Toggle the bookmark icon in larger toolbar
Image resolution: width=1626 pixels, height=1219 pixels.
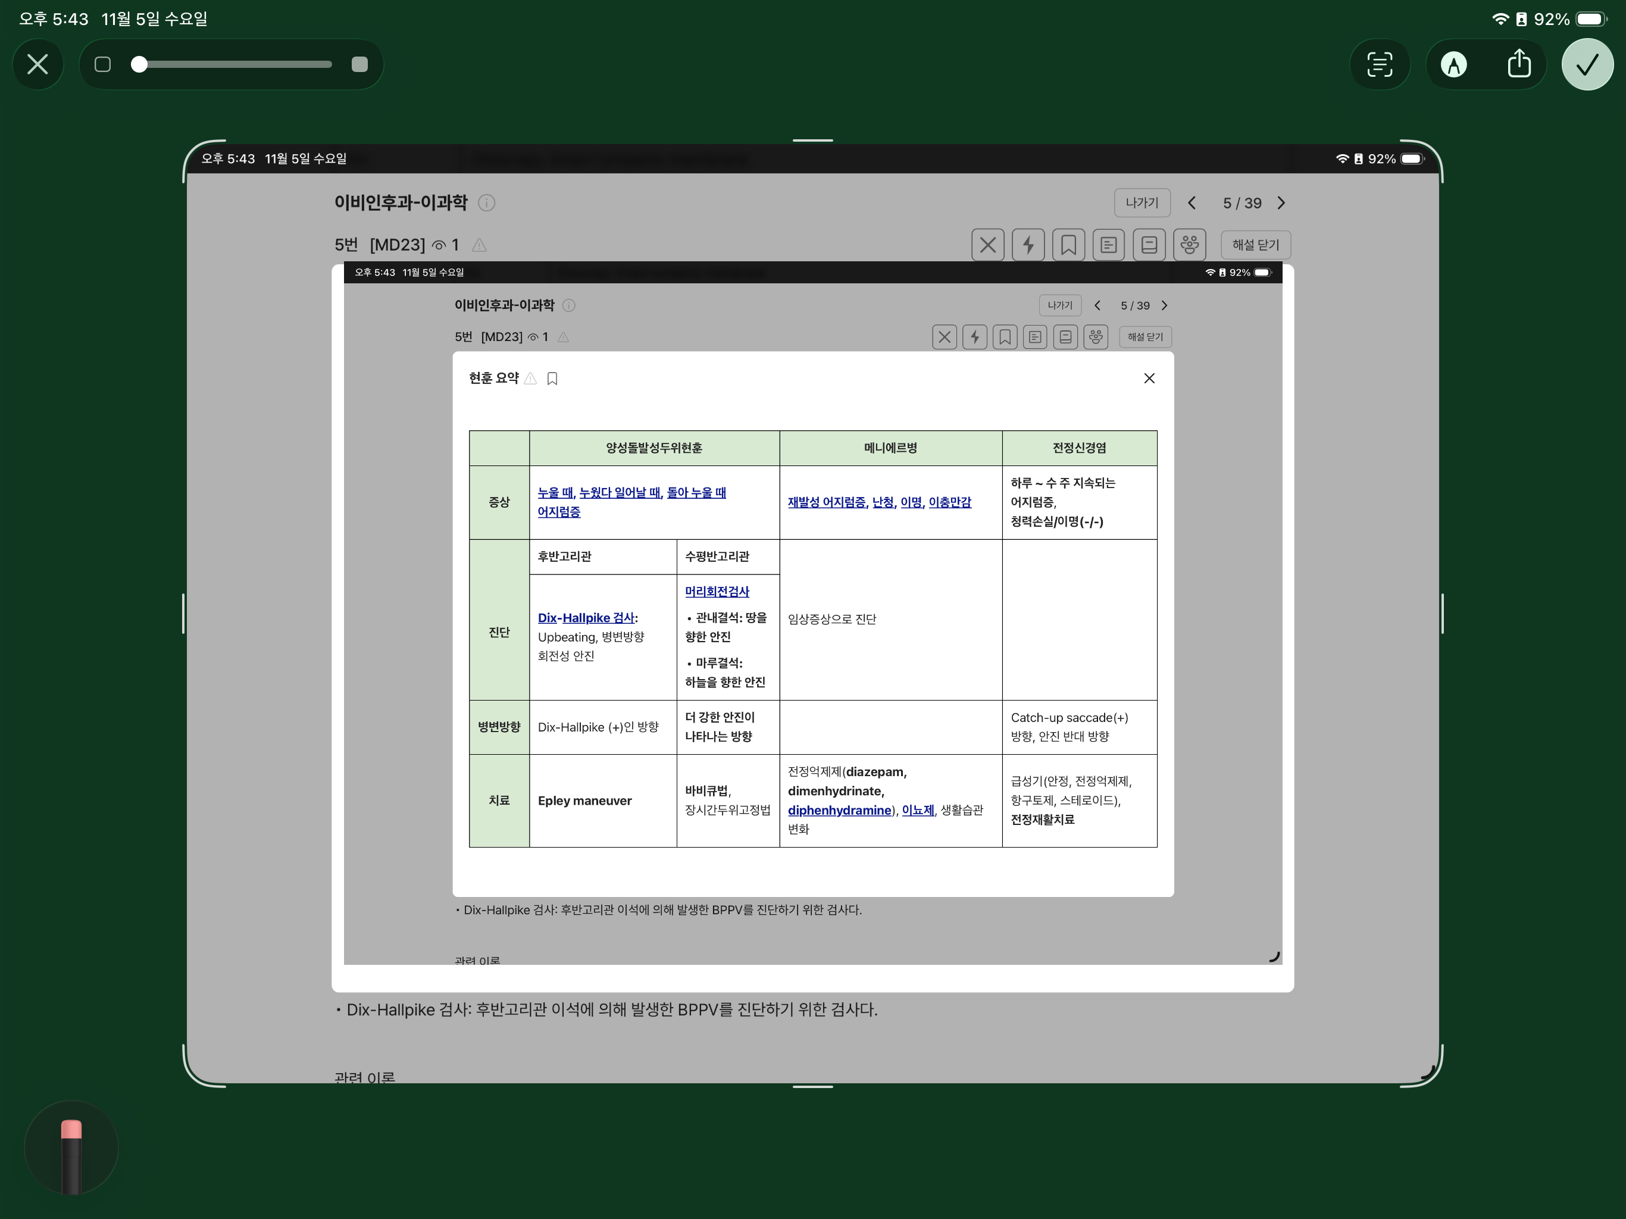tap(1068, 245)
